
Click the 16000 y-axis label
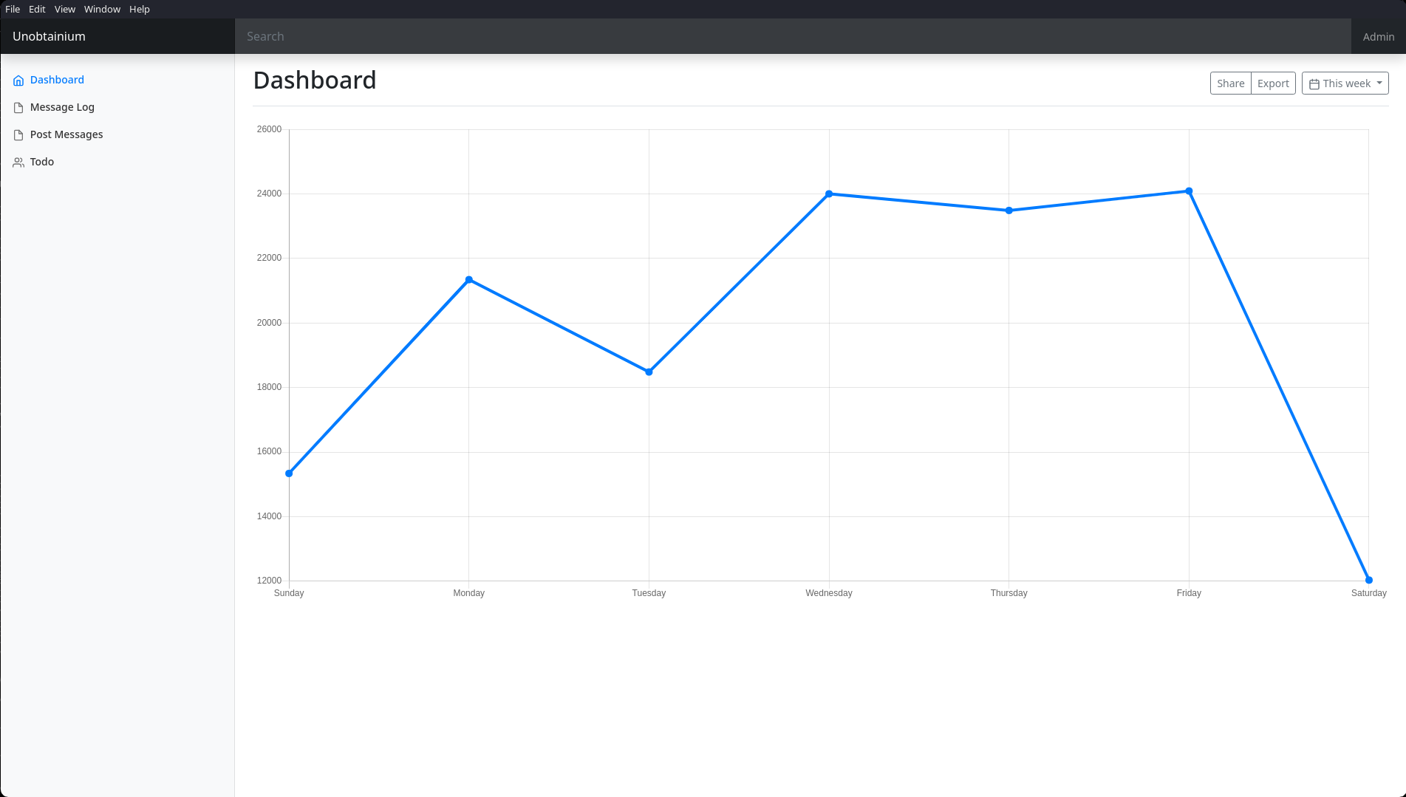pos(269,451)
